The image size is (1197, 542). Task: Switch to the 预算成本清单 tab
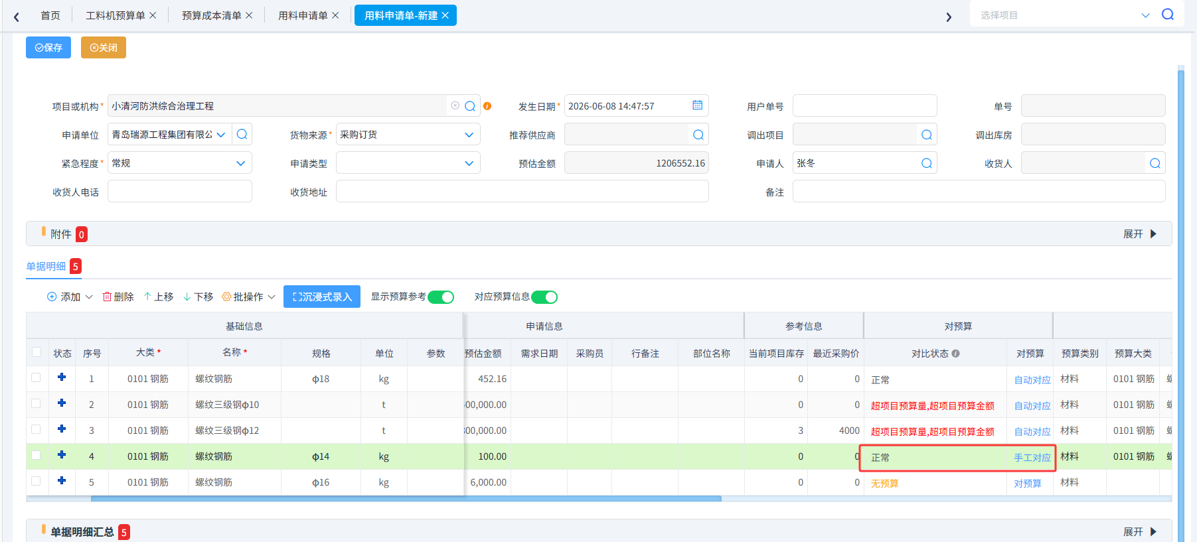tap(212, 15)
